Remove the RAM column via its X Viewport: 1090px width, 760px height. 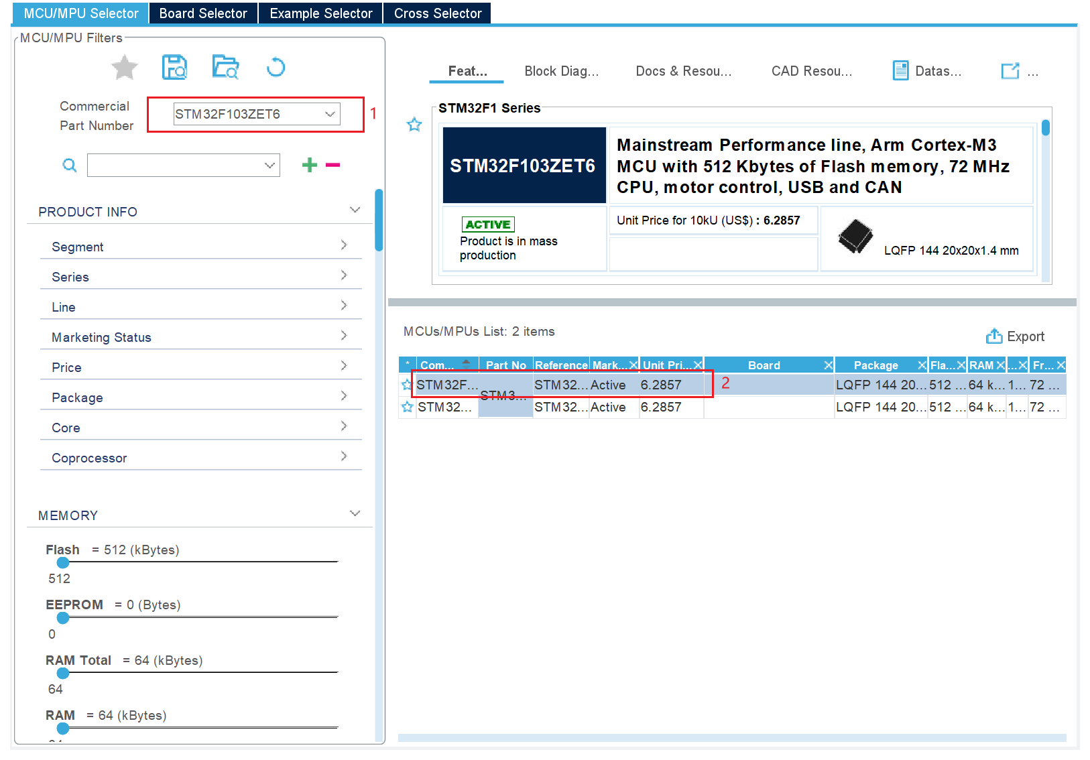point(1001,365)
